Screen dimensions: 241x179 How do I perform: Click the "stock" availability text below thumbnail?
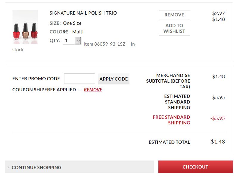pyautogui.click(x=18, y=50)
